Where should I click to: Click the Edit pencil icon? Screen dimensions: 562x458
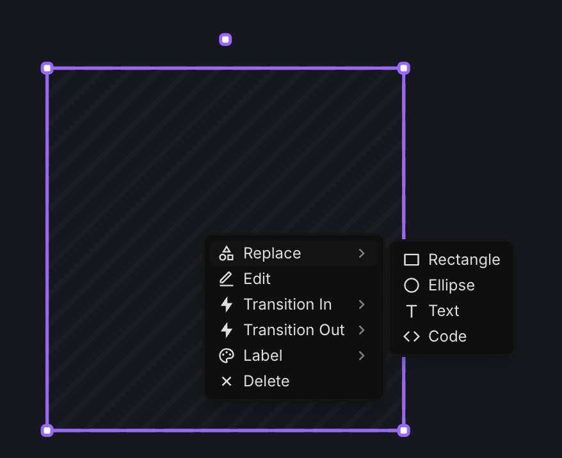tap(227, 279)
